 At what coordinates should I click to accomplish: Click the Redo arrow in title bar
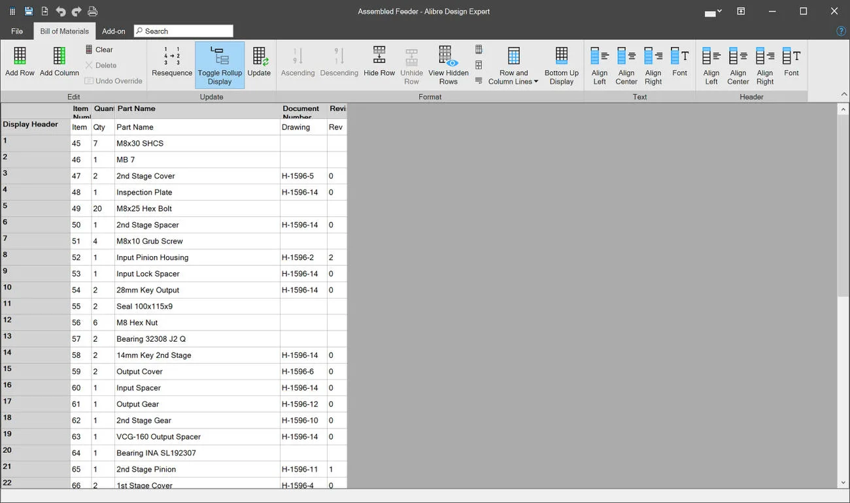[x=76, y=11]
